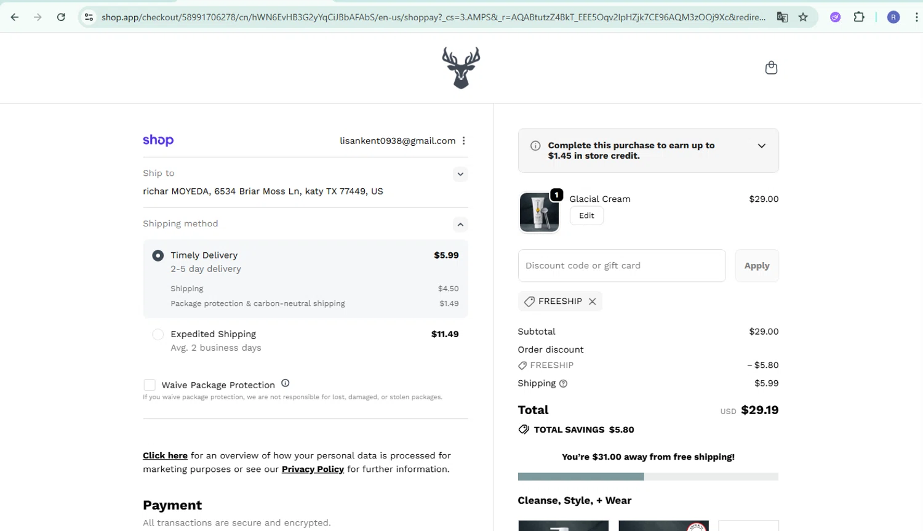Screen dimensions: 923x531
Task: Collapse the Shipping method section
Action: (x=460, y=225)
